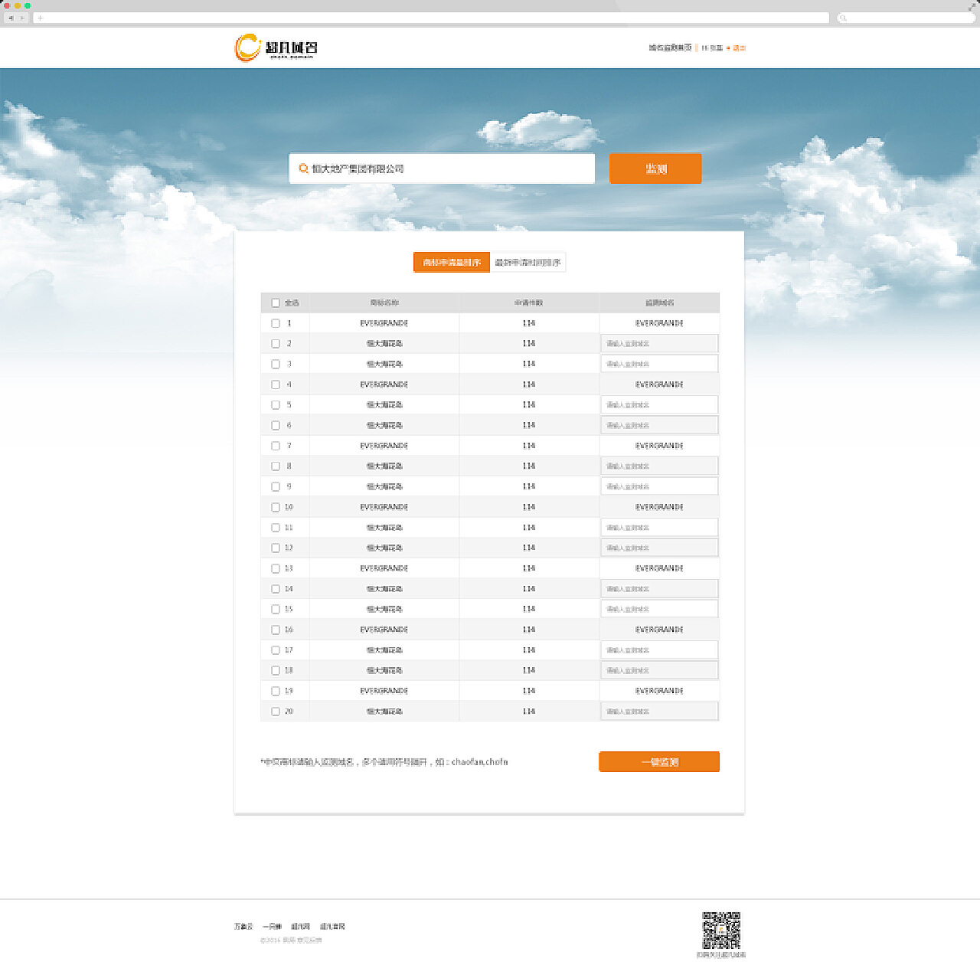The width and height of the screenshot is (980, 975).
Task: Click the trademark name column header
Action: point(384,303)
